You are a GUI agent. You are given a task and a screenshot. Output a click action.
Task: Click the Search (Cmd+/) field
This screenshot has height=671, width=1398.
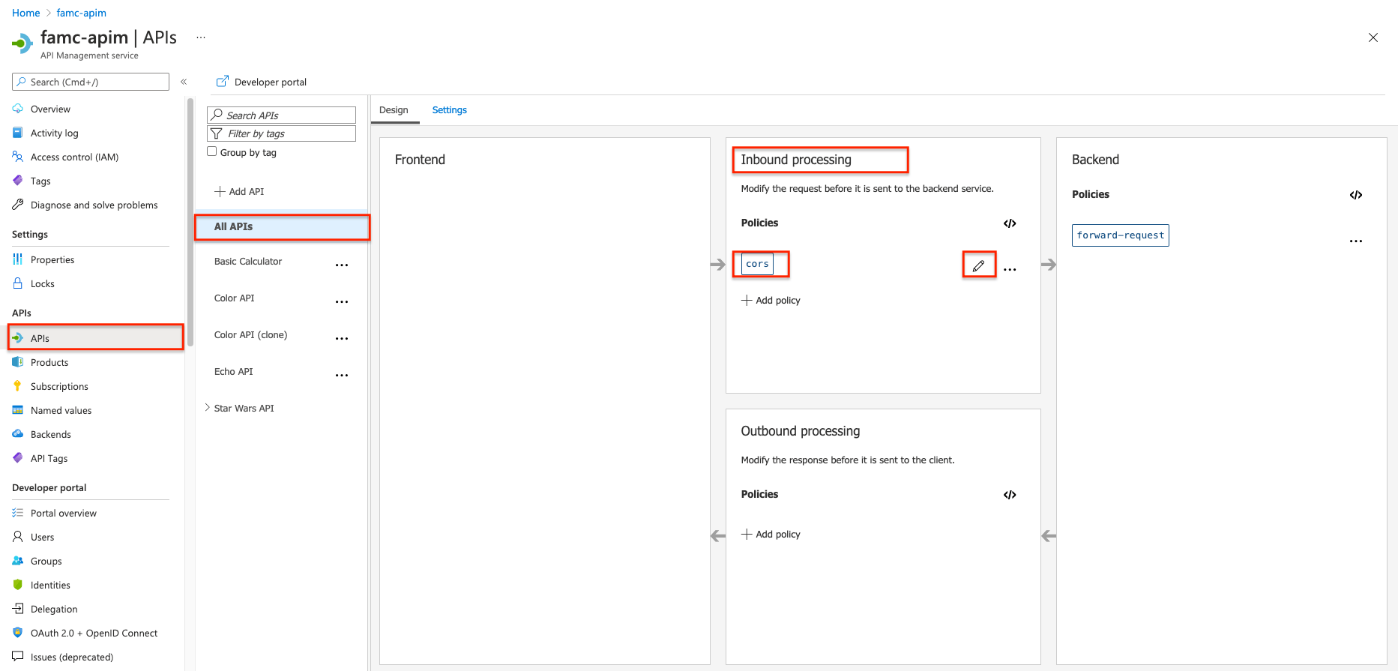91,82
